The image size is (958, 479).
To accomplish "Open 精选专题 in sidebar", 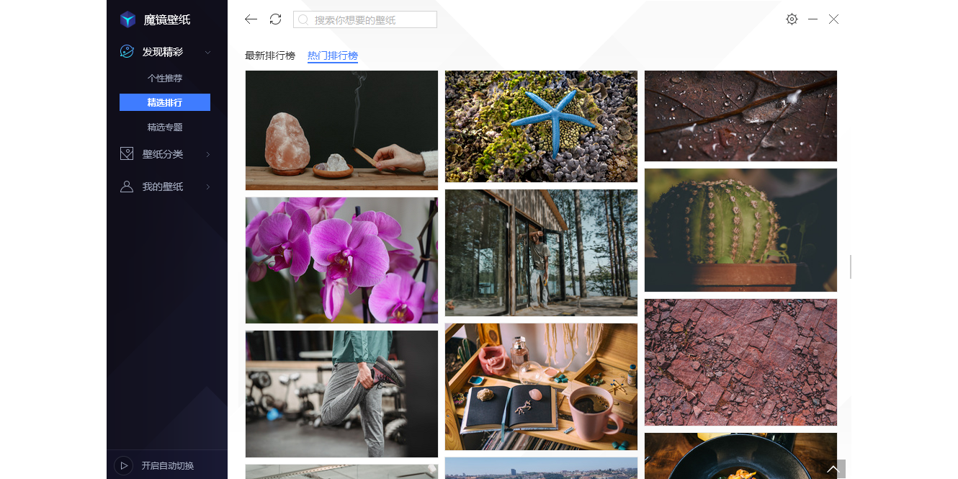I will [165, 127].
